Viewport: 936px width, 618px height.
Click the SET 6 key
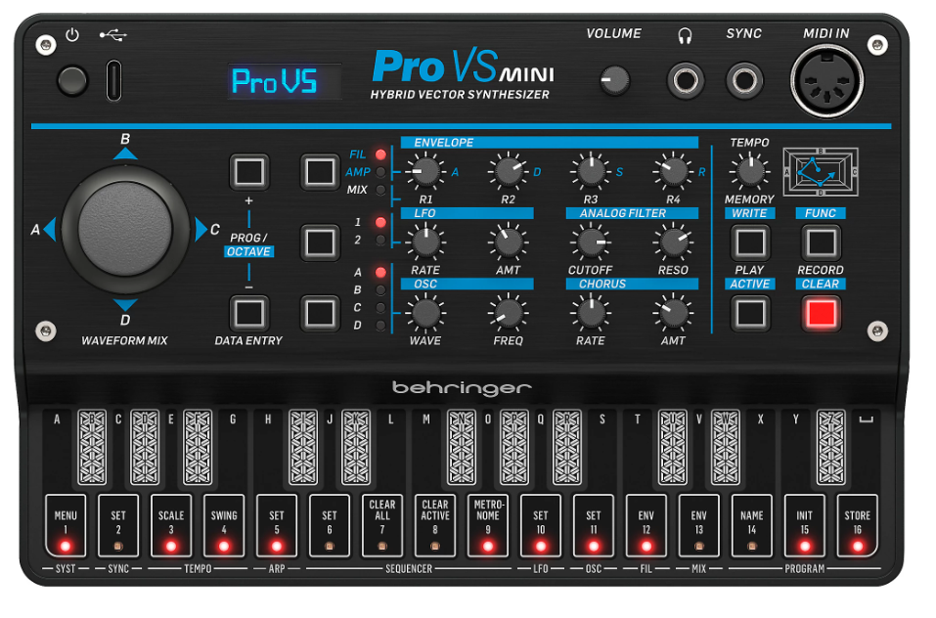(330, 525)
